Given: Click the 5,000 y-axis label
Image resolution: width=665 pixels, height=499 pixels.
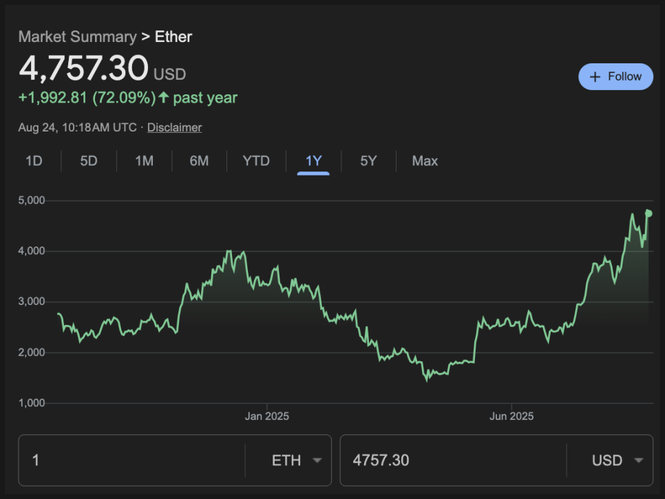Looking at the screenshot, I should click(x=32, y=200).
